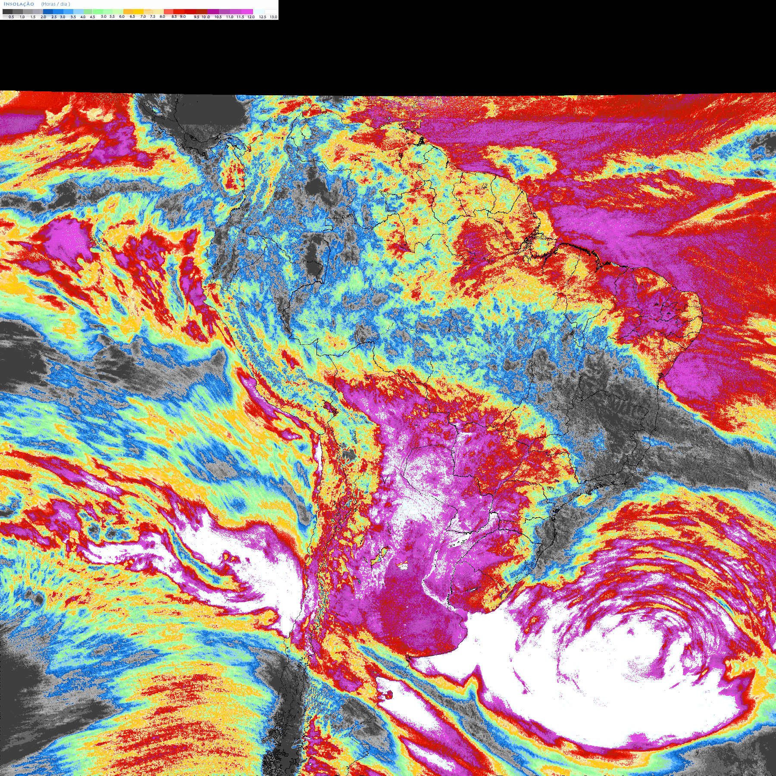776x776 pixels.
Task: Select the 4.5 legend value
Action: 92,17
